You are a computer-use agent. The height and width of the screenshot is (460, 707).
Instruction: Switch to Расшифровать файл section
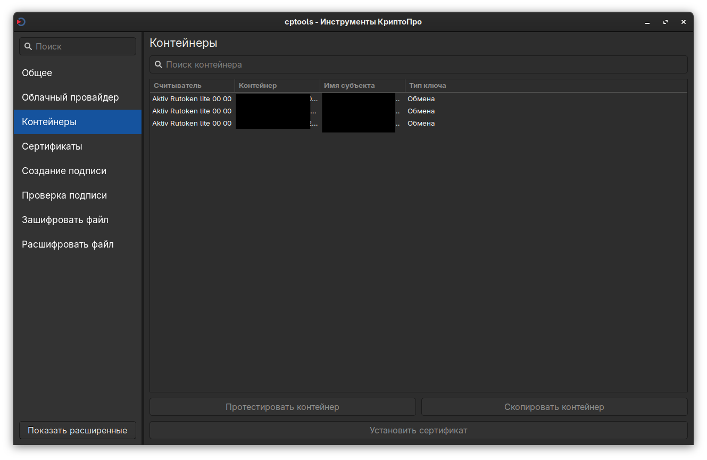pyautogui.click(x=78, y=244)
